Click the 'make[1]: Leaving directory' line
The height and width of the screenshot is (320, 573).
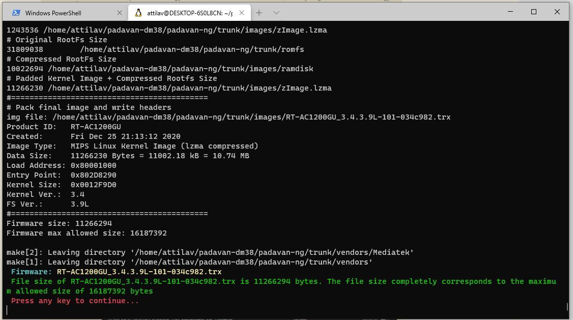tap(189, 262)
